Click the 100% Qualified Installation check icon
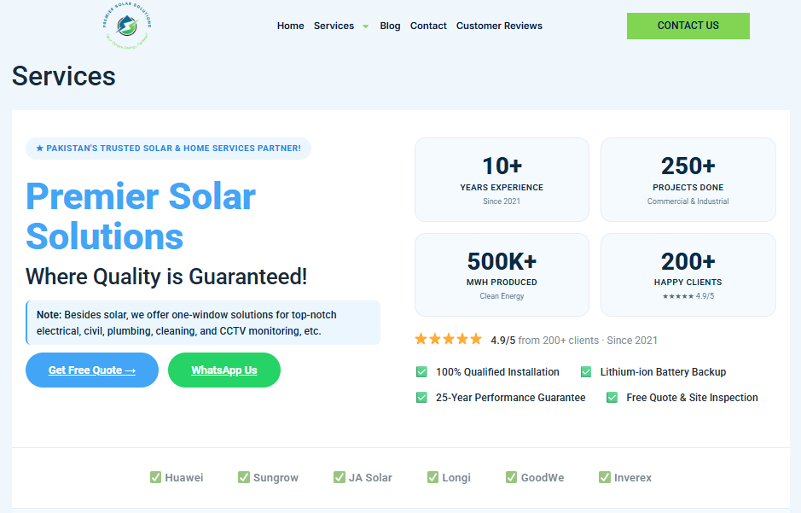801x513 pixels. pyautogui.click(x=421, y=372)
